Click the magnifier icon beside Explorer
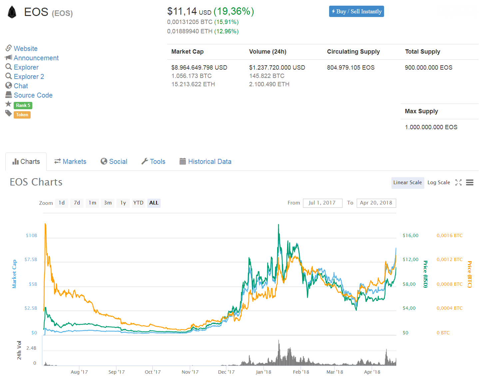 [x=9, y=67]
